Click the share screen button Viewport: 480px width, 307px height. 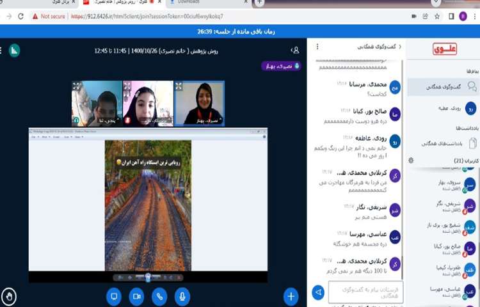(x=114, y=296)
